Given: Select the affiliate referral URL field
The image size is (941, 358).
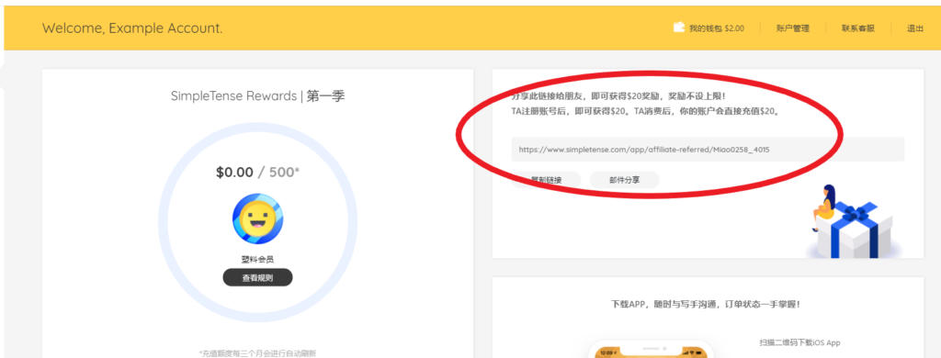Looking at the screenshot, I should (x=708, y=150).
